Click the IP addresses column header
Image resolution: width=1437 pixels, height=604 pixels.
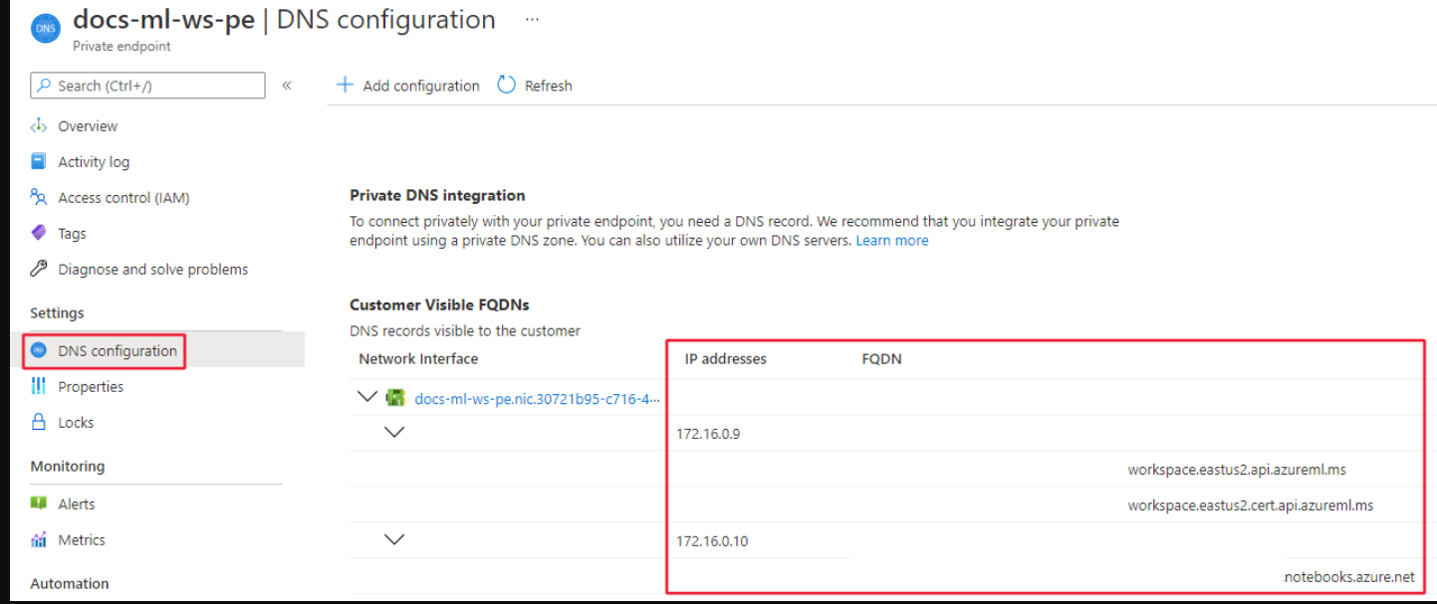[x=726, y=359]
